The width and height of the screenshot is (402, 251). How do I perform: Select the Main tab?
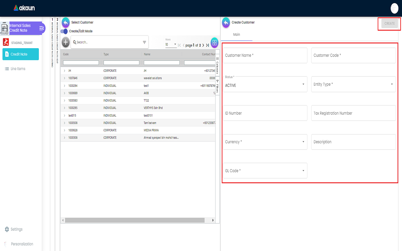tap(236, 35)
